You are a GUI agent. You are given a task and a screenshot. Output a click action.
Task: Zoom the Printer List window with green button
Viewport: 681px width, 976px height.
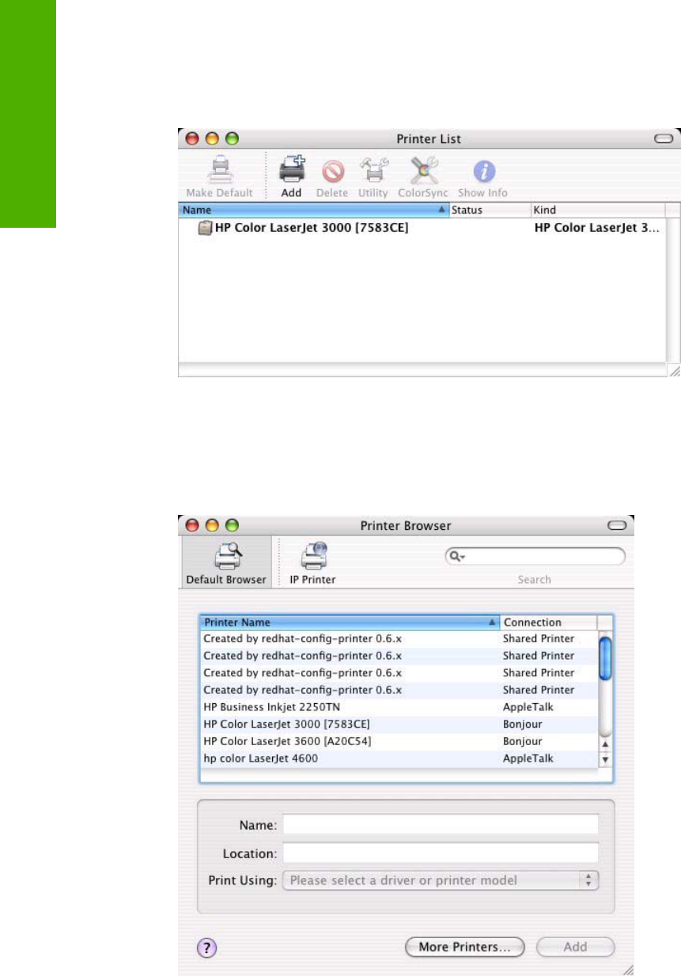[232, 139]
